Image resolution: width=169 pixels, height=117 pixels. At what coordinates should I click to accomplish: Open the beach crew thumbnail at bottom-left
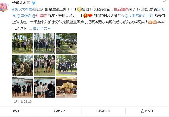(x=22, y=87)
